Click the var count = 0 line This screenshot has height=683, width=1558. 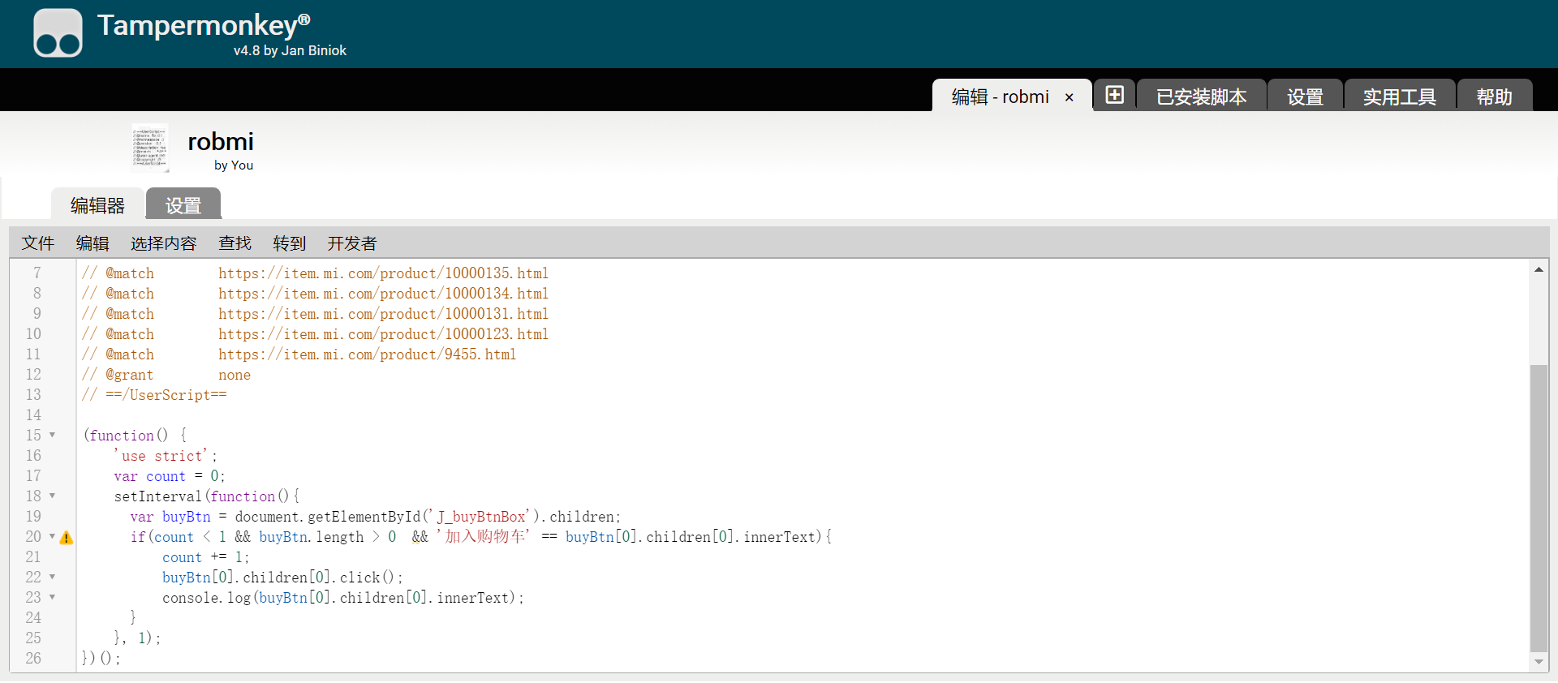click(170, 476)
